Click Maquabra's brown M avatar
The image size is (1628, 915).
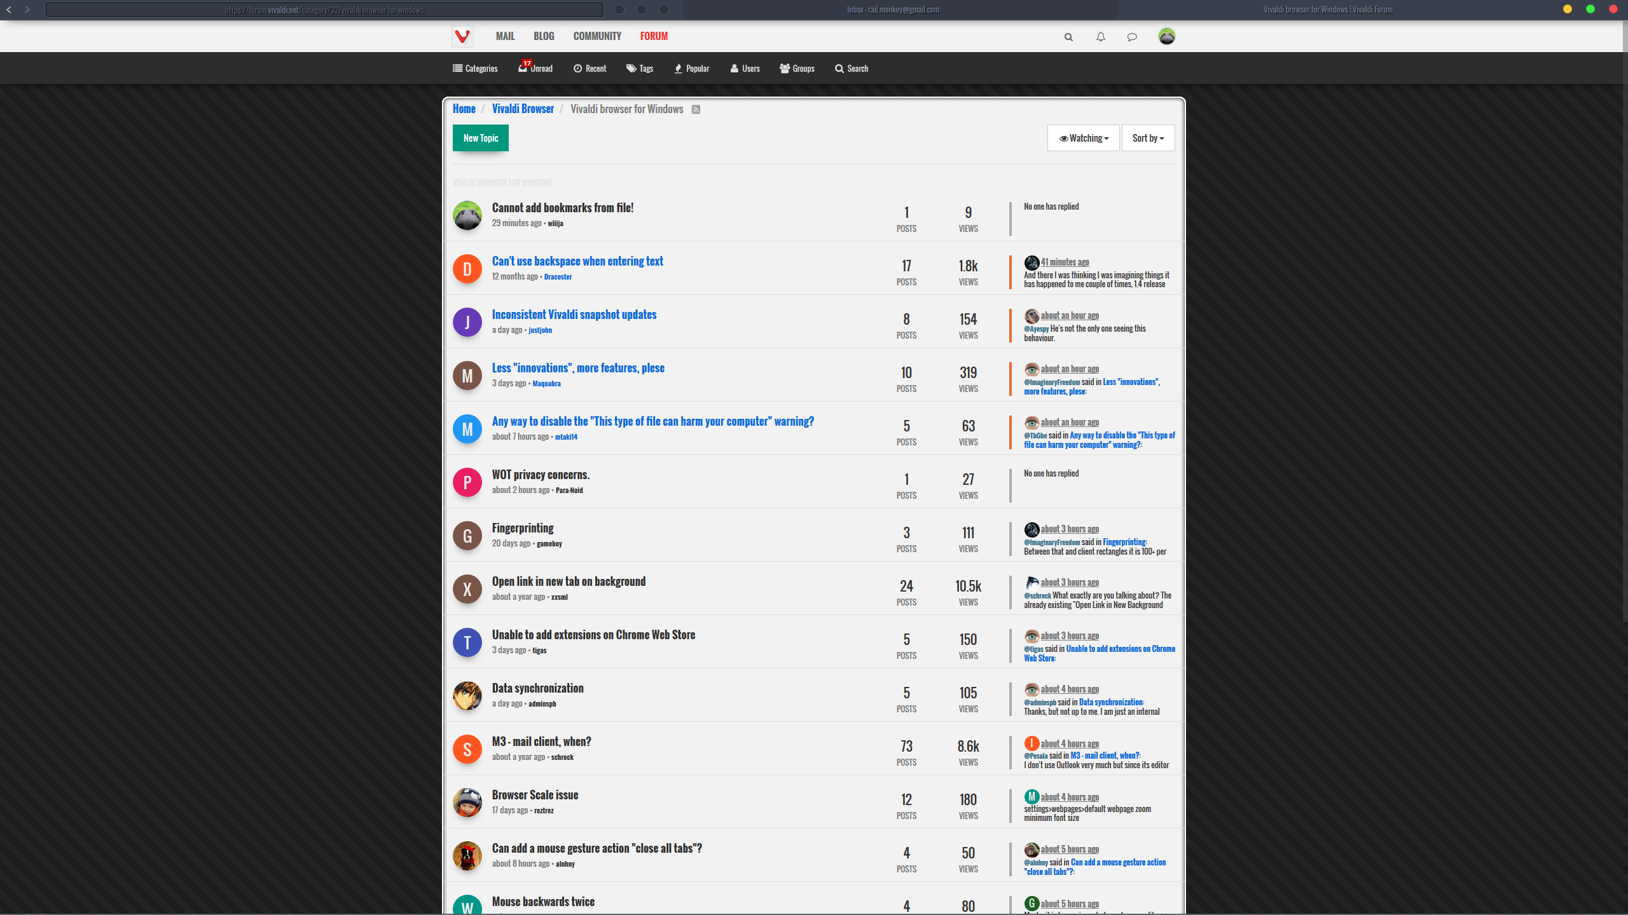tap(467, 376)
